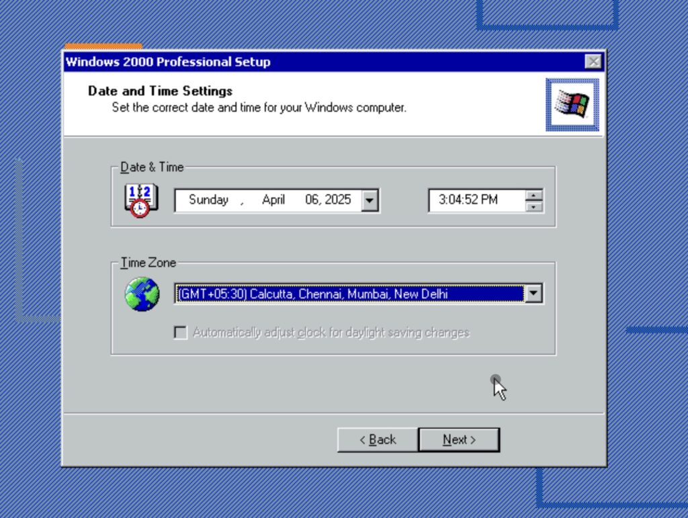The height and width of the screenshot is (518, 688).
Task: Click the 'Date & Time' group label
Action: pyautogui.click(x=152, y=167)
